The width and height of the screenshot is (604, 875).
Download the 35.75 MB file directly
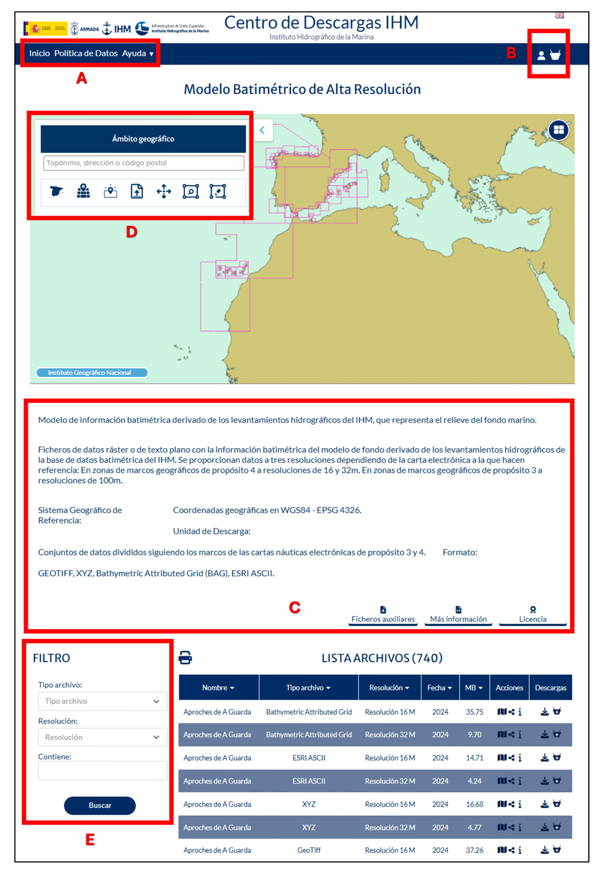[544, 712]
